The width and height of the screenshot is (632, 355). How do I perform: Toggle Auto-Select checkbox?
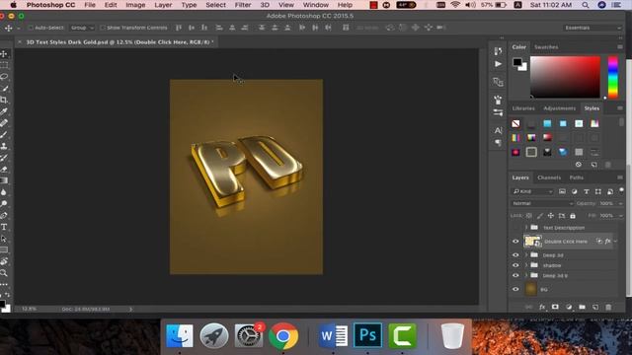(31, 28)
